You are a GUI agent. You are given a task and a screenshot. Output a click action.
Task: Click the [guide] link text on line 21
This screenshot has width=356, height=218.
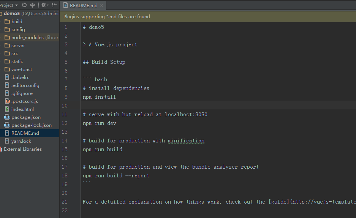279,202
